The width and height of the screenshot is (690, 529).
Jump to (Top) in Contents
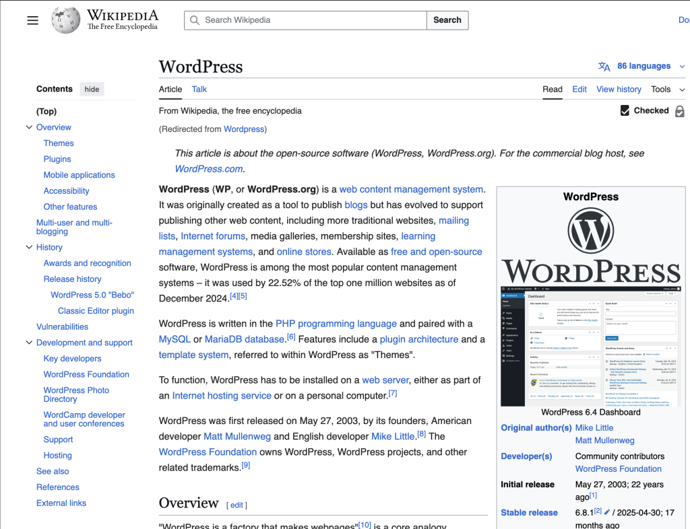coord(46,112)
